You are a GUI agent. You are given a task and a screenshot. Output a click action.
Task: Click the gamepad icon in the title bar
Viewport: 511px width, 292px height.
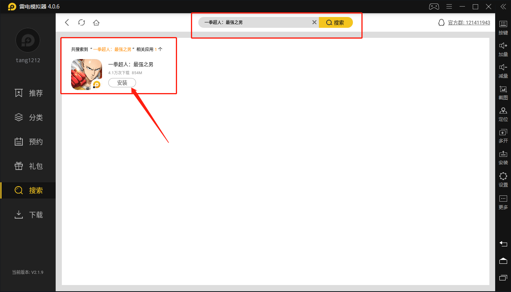(x=434, y=6)
